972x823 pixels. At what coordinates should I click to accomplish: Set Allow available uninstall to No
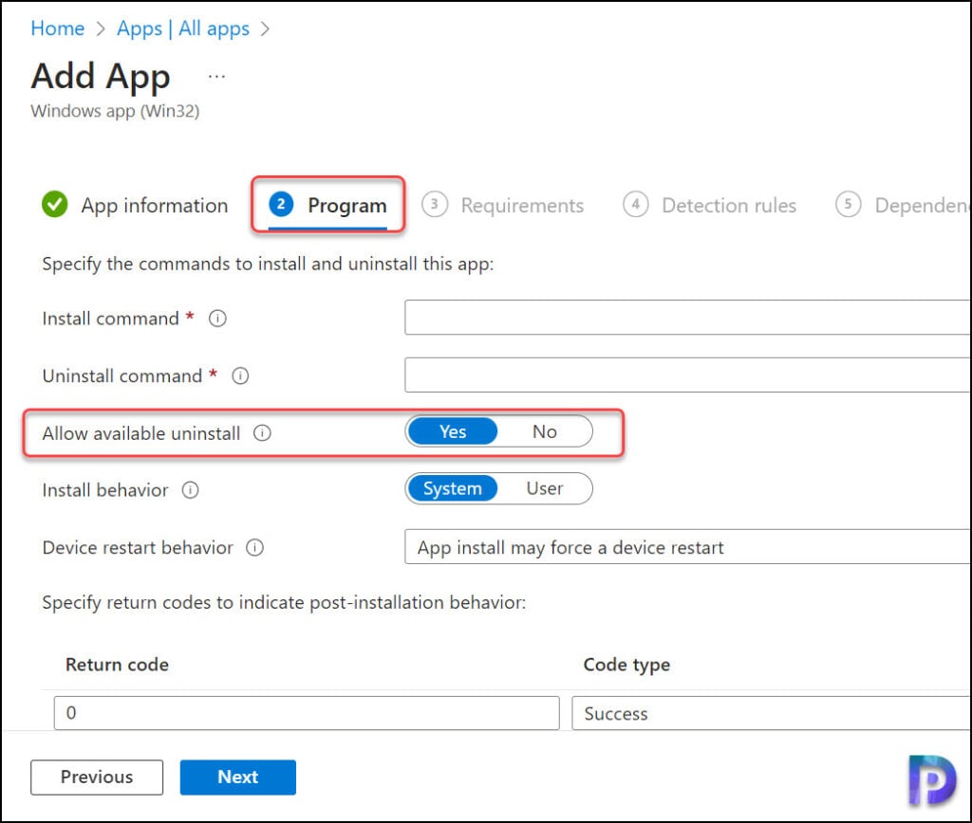pos(544,431)
